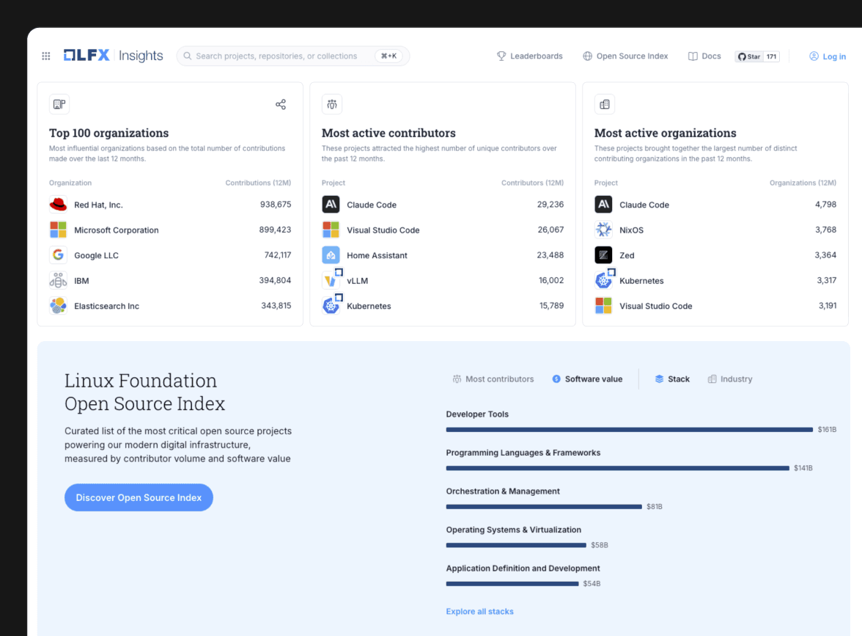The height and width of the screenshot is (636, 862).
Task: Open the Industry view tab
Action: coord(729,379)
